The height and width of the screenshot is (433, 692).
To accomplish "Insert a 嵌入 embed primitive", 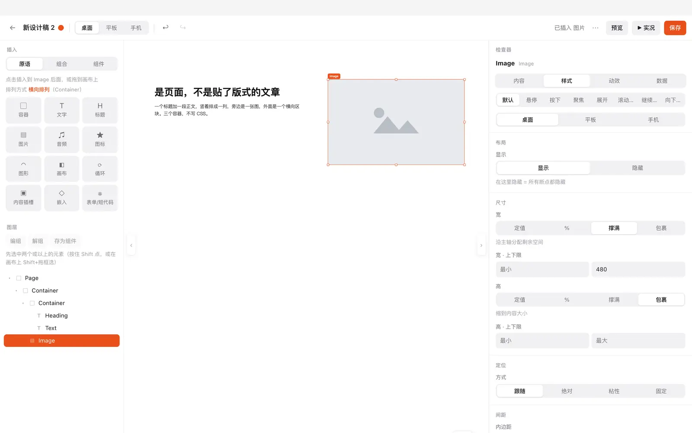I will pyautogui.click(x=62, y=198).
